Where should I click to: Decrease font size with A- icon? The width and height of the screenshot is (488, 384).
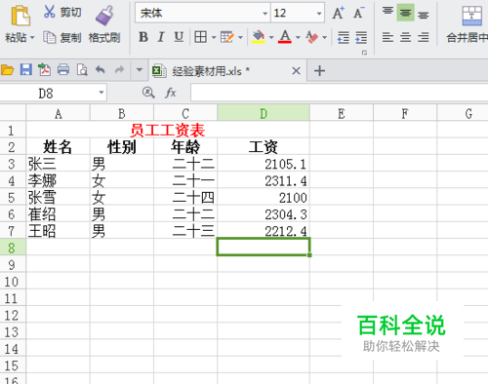click(358, 13)
